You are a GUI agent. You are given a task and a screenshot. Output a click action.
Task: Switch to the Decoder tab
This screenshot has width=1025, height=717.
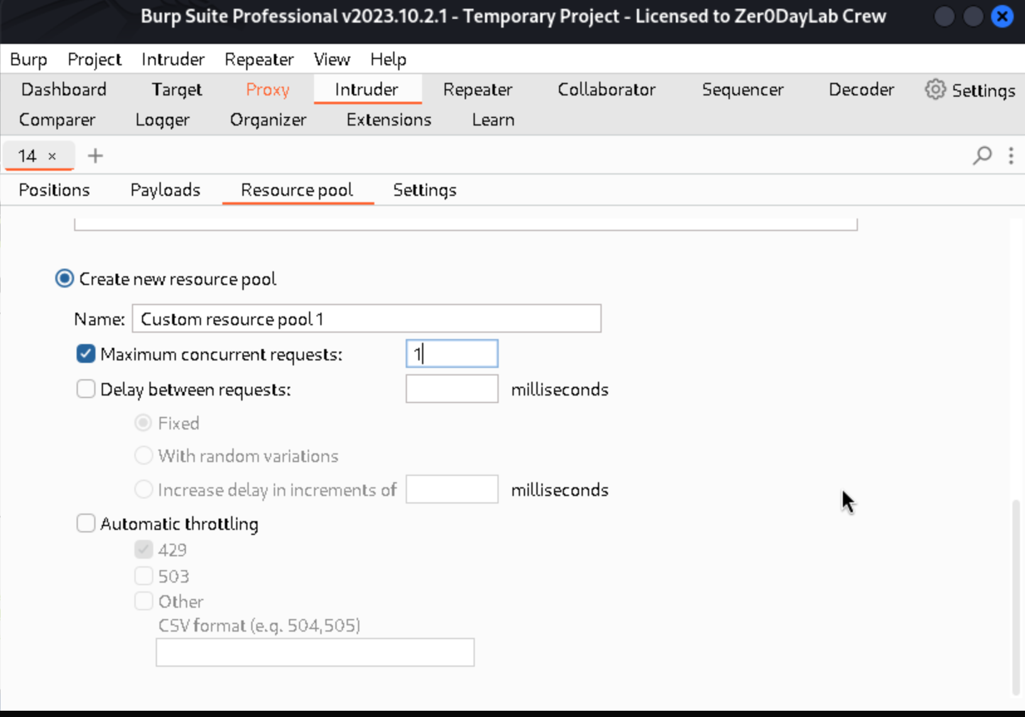pyautogui.click(x=861, y=89)
